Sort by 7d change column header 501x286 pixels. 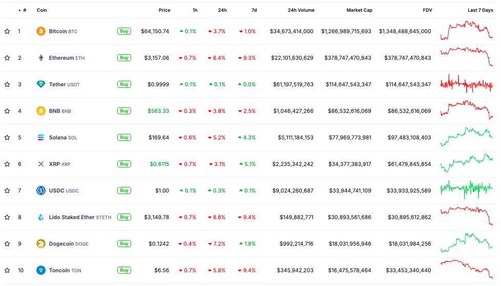(x=254, y=10)
